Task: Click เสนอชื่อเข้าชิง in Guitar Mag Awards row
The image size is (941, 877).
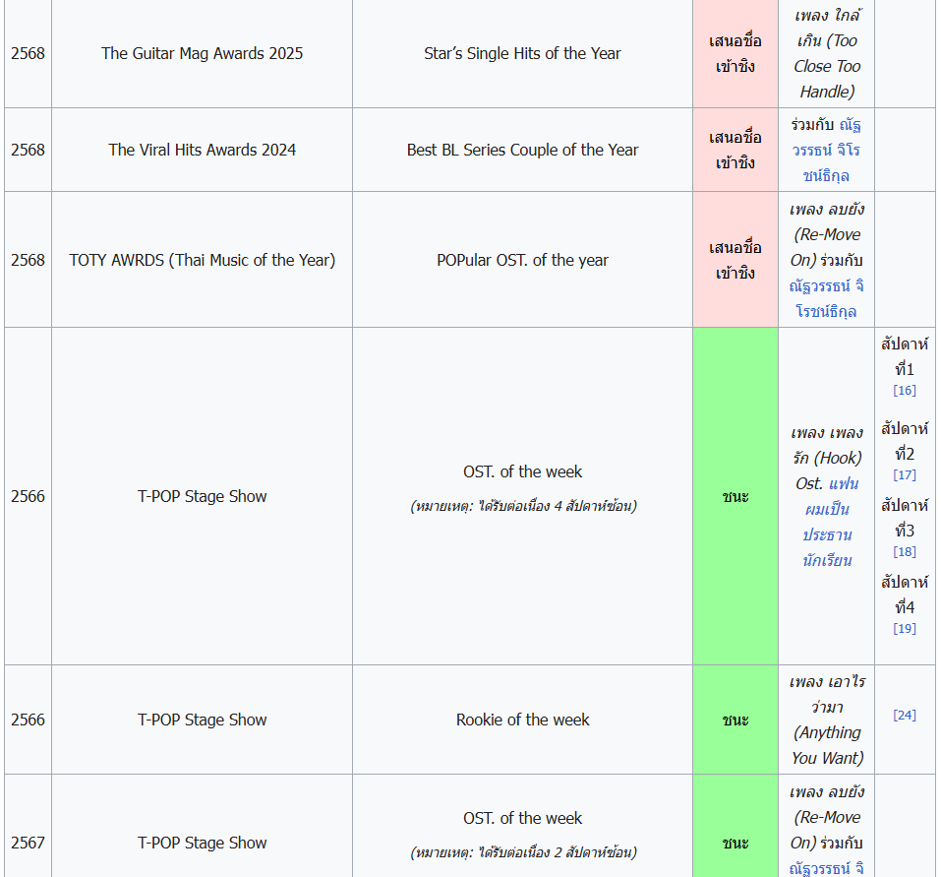Action: [x=735, y=53]
